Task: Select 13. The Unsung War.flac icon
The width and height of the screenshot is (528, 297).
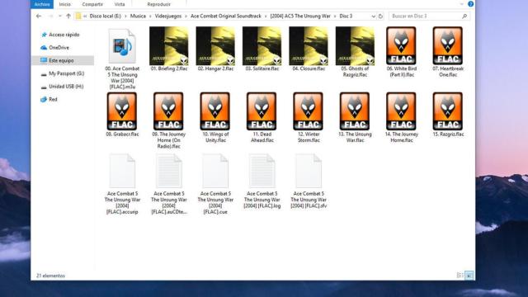Action: (355, 111)
